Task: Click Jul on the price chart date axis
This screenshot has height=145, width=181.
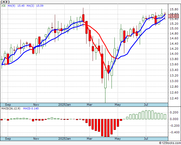Action: pos(146,105)
